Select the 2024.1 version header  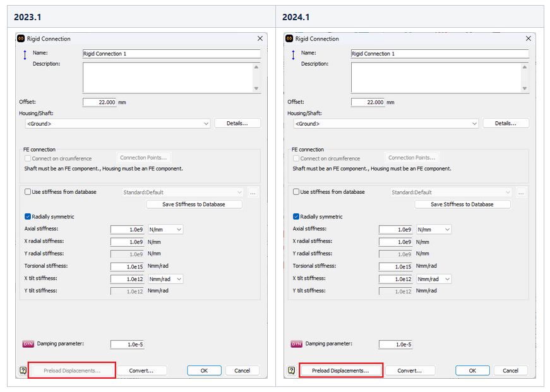tap(297, 17)
